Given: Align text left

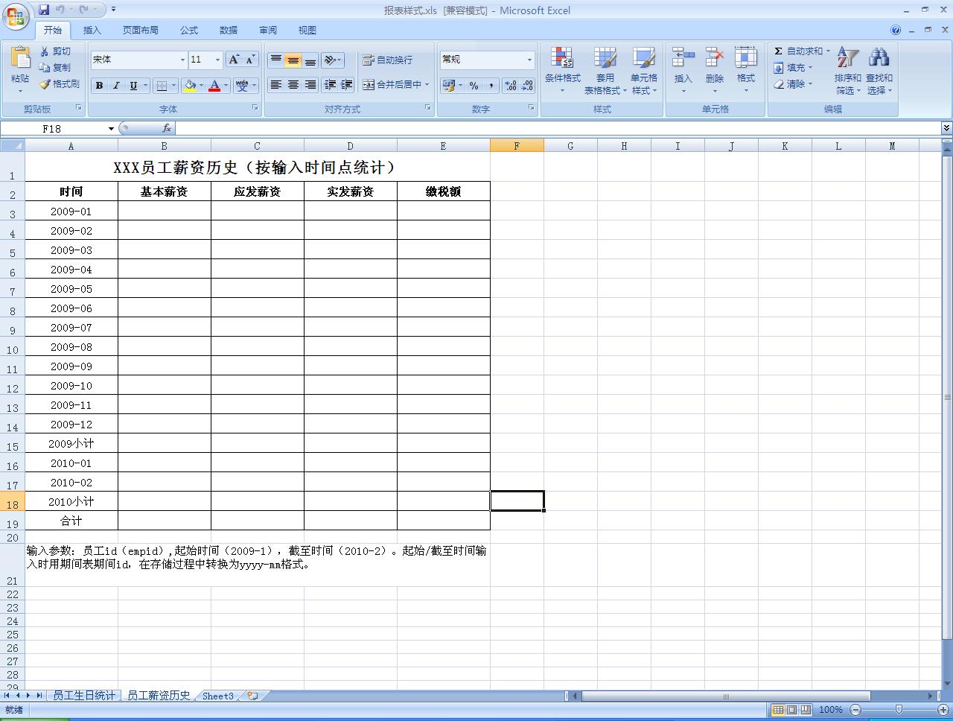Looking at the screenshot, I should tap(275, 85).
